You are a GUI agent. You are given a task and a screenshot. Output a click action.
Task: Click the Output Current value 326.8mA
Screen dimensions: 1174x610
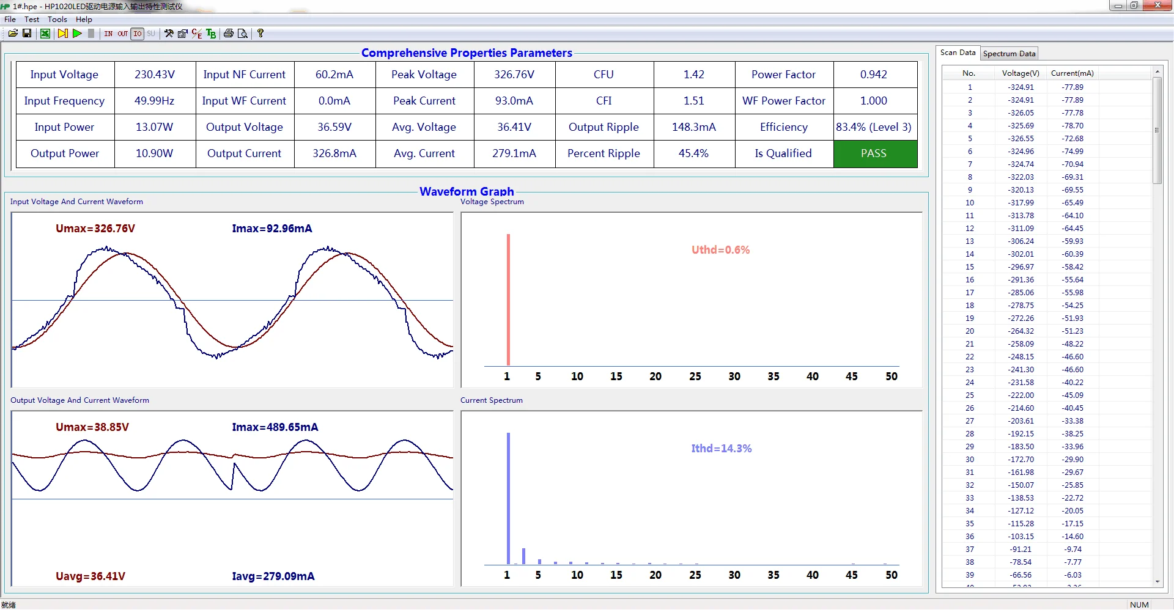[x=334, y=153]
